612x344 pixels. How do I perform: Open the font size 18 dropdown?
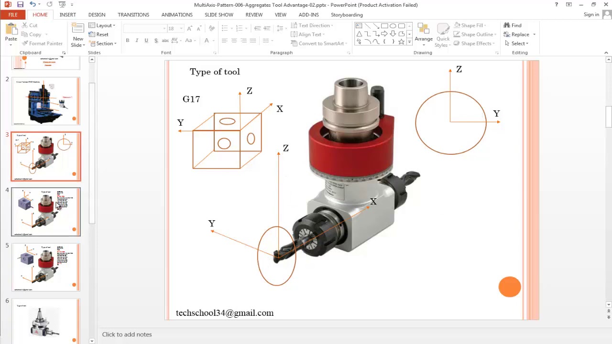pyautogui.click(x=181, y=29)
